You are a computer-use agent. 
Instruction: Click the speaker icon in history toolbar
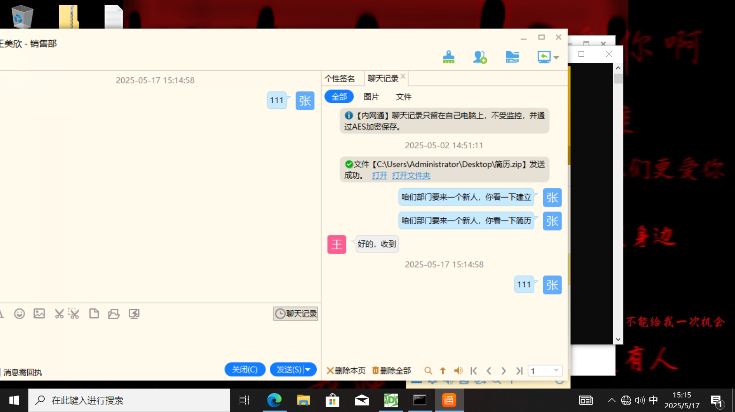(458, 371)
